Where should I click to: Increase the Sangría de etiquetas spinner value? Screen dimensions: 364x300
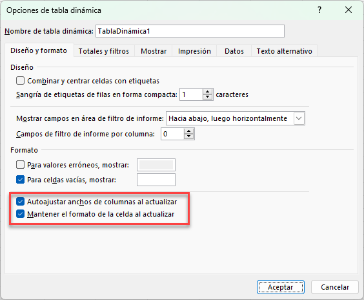(208, 92)
